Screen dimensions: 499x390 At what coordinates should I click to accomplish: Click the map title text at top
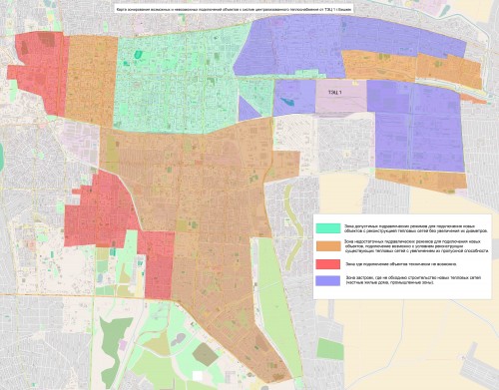point(234,10)
